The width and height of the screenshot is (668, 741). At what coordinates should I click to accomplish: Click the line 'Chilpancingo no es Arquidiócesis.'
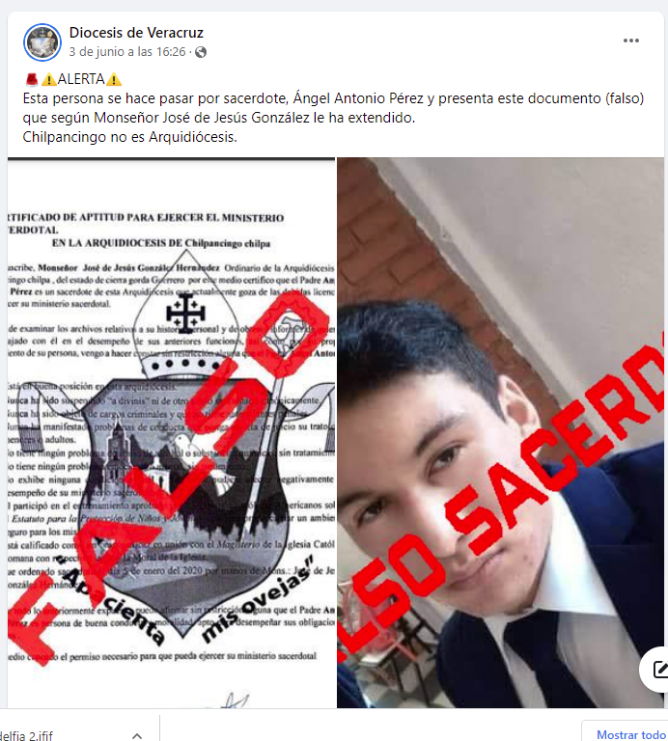pyautogui.click(x=130, y=137)
